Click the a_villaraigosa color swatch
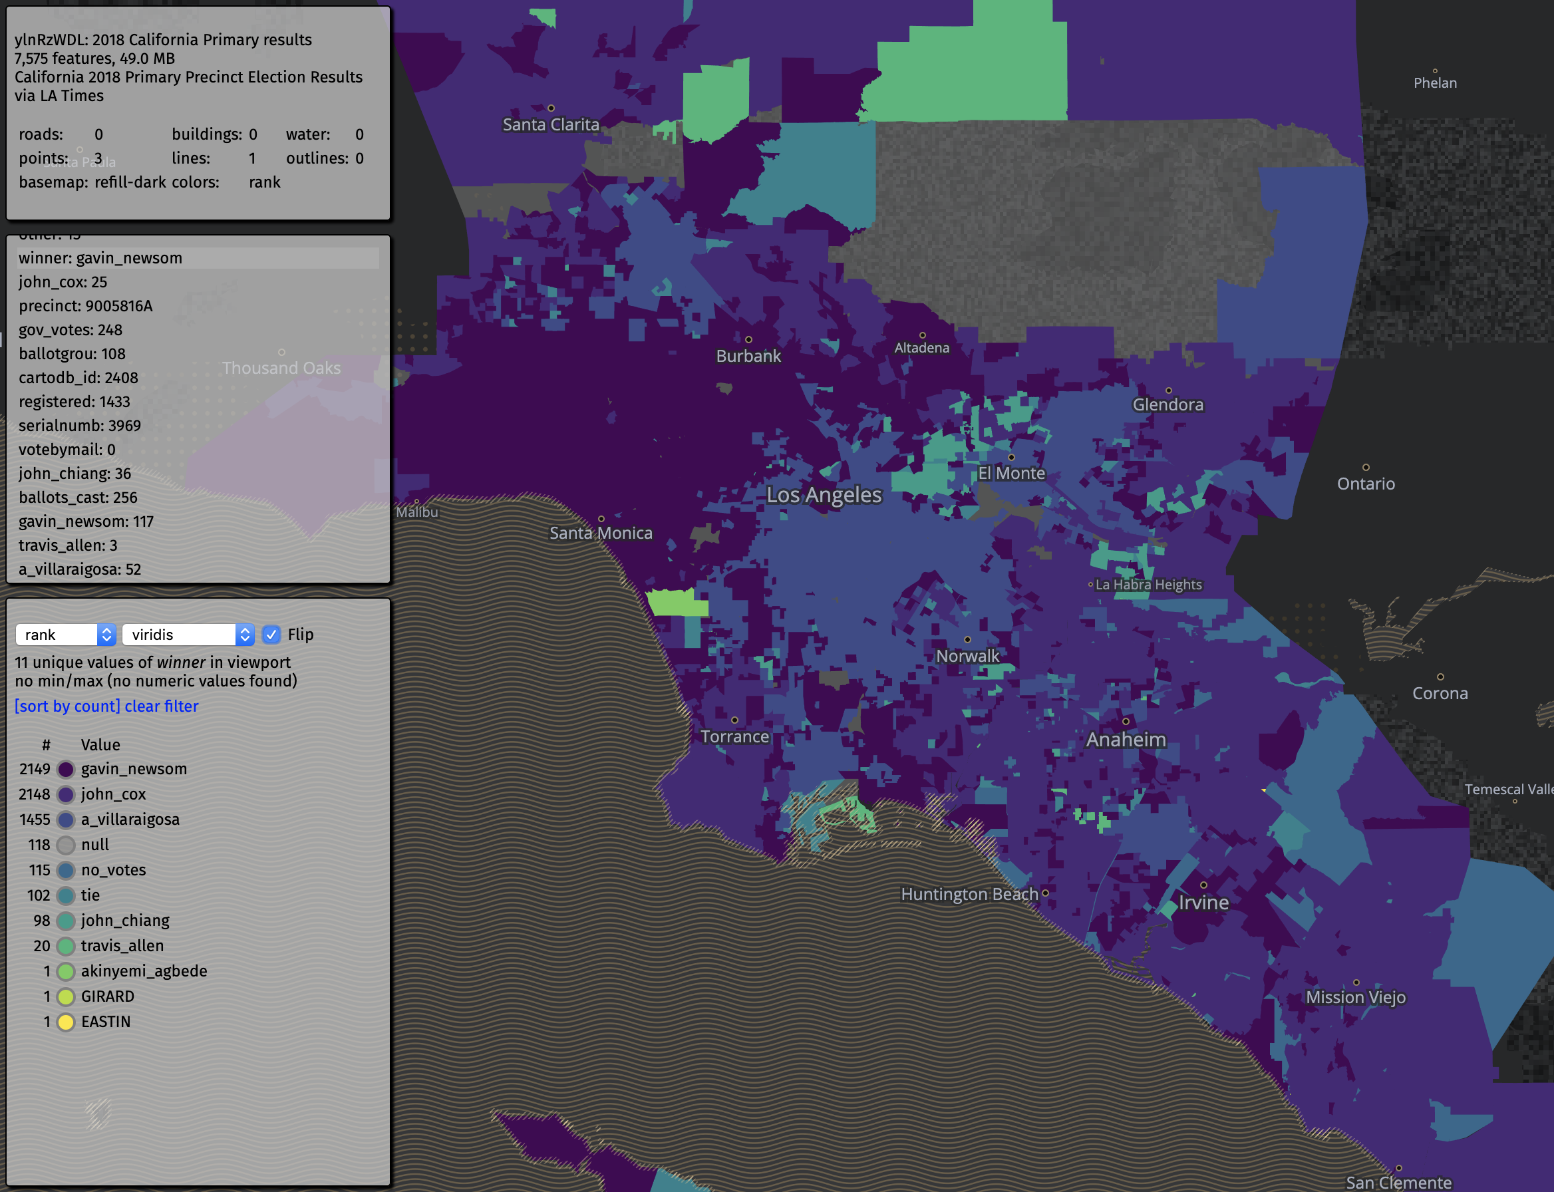Image resolution: width=1554 pixels, height=1192 pixels. pyautogui.click(x=66, y=819)
